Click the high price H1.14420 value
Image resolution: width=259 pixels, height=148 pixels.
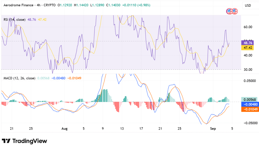pyautogui.click(x=81, y=5)
